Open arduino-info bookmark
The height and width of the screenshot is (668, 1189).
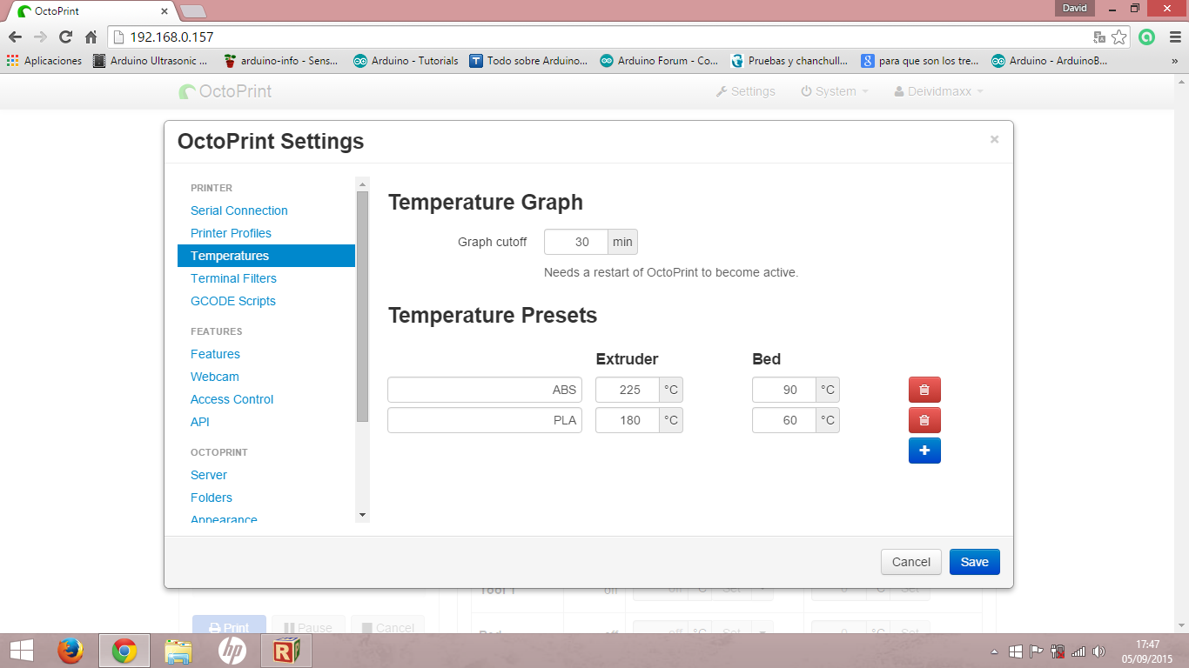[281, 61]
